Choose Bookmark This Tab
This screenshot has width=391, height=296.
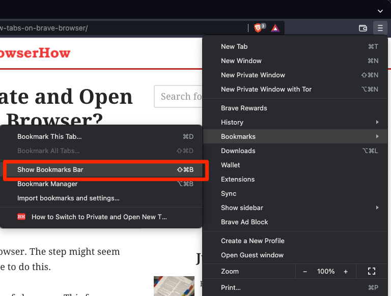coord(49,136)
